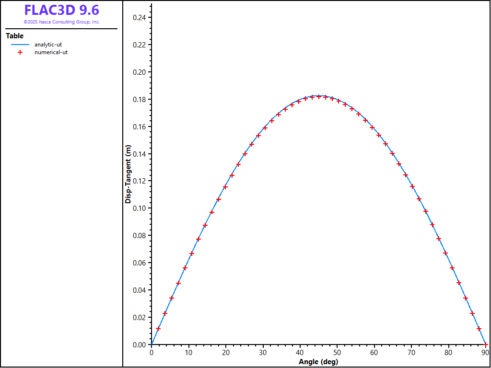Click the red numerical-ut plus marker icon
This screenshot has width=491, height=368.
20,52
